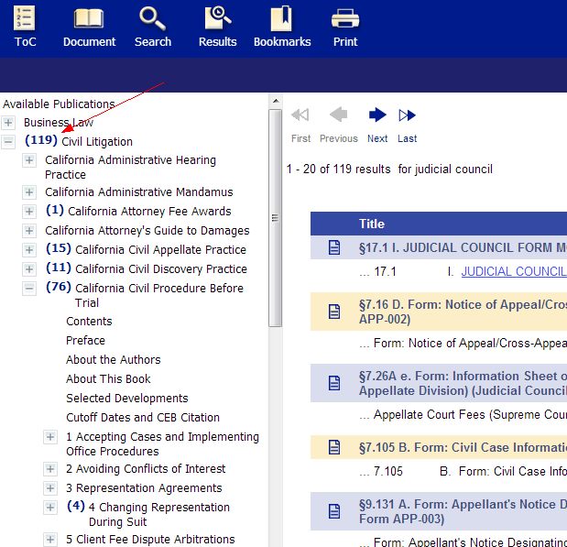
Task: Select Civil Litigation in publications tree
Action: click(x=97, y=142)
